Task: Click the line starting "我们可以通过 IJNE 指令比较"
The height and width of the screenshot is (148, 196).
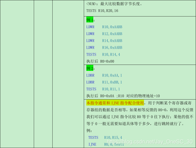Action: [140, 117]
